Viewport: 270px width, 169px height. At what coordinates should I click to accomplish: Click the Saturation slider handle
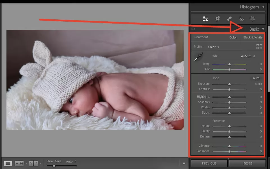click(x=229, y=152)
